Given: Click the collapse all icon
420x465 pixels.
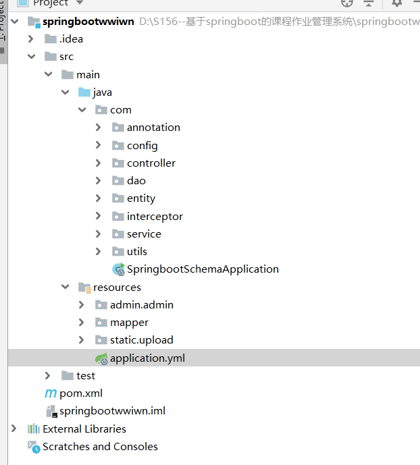Looking at the screenshot, I should coord(369,3).
